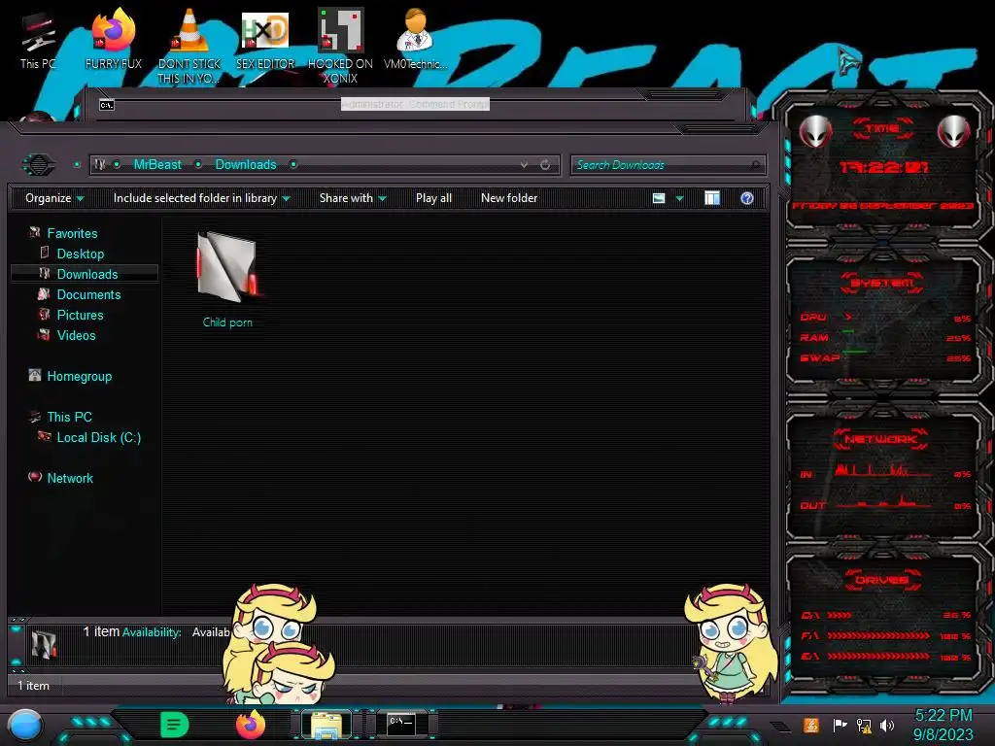Image resolution: width=995 pixels, height=746 pixels.
Task: Select Videos in the navigation pane
Action: coord(76,335)
